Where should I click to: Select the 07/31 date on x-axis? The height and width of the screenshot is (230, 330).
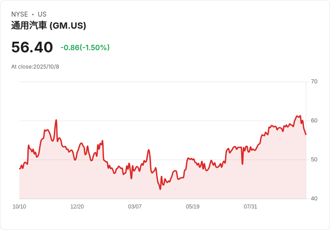pyautogui.click(x=251, y=207)
